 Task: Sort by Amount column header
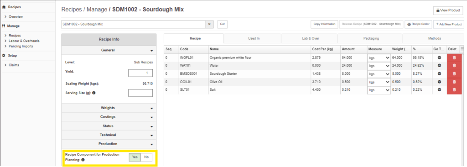point(353,49)
